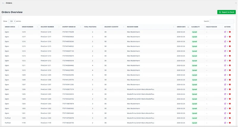The height and width of the screenshot is (134, 238).
Task: Sort table by Shopify Order ID column
Action: (72, 27)
